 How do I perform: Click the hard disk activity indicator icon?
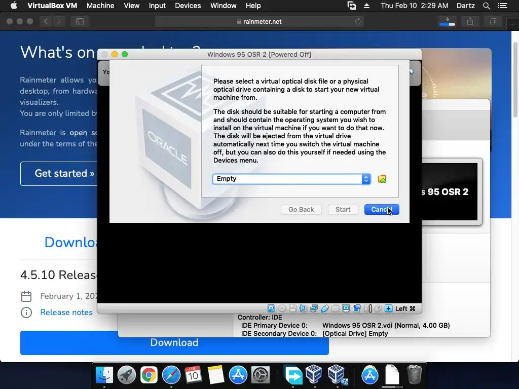pyautogui.click(x=271, y=308)
